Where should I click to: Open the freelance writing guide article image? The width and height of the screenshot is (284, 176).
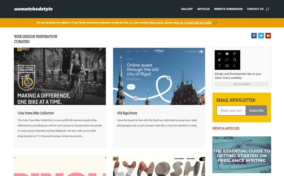(242, 155)
